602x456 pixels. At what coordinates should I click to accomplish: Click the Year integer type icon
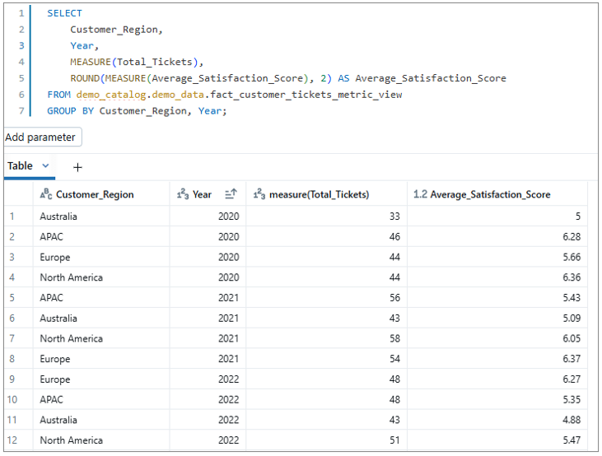[183, 194]
